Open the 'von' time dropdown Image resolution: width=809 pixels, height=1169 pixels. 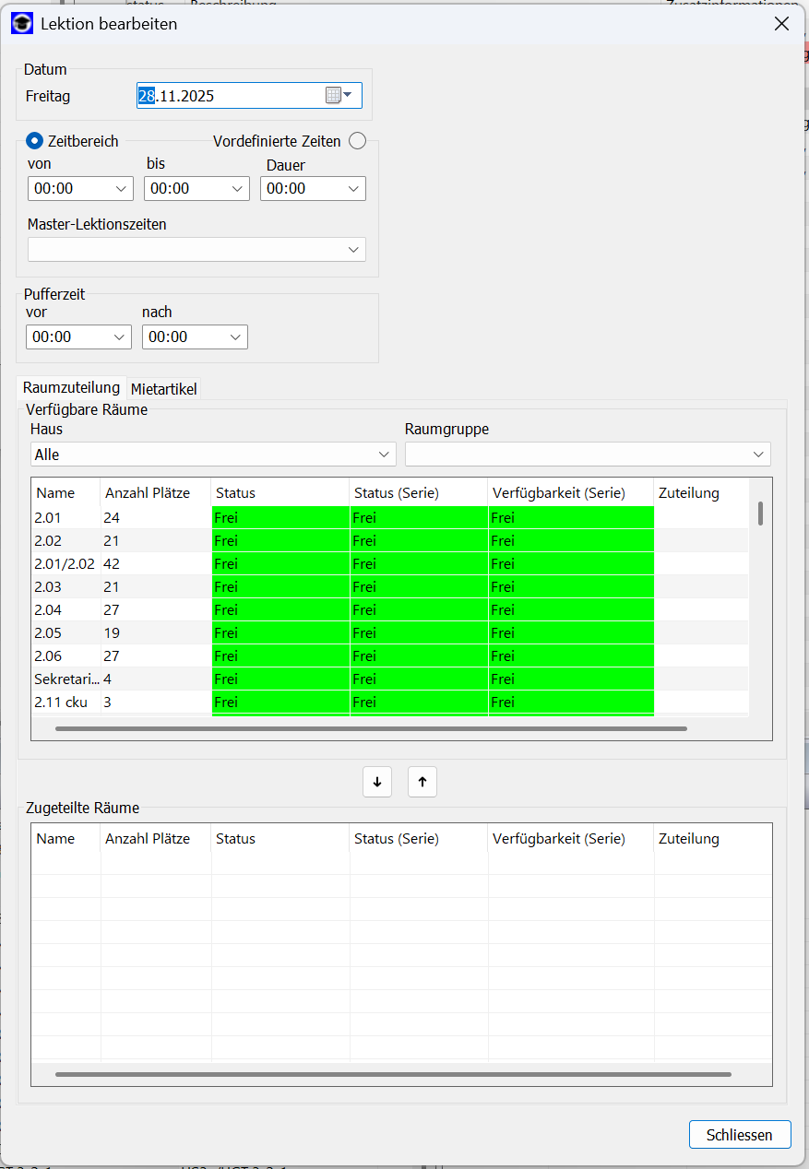click(x=121, y=189)
